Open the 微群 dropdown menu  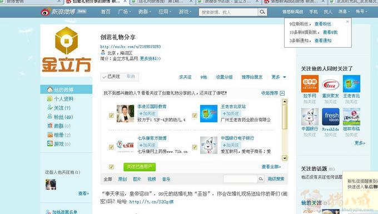[145, 12]
